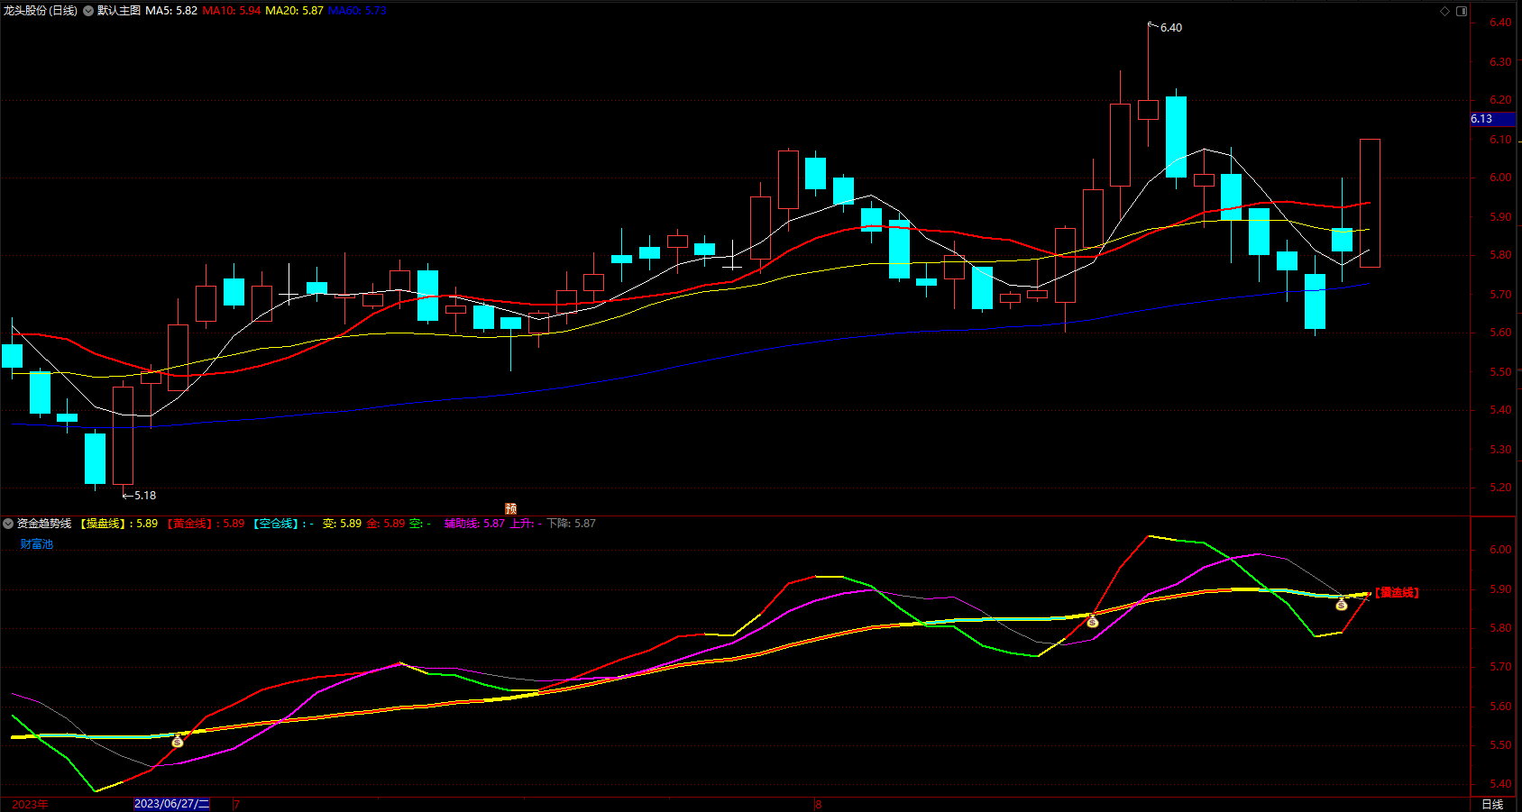Click the diamond icon at chart top-right
Image resolution: width=1522 pixels, height=812 pixels.
1444,11
